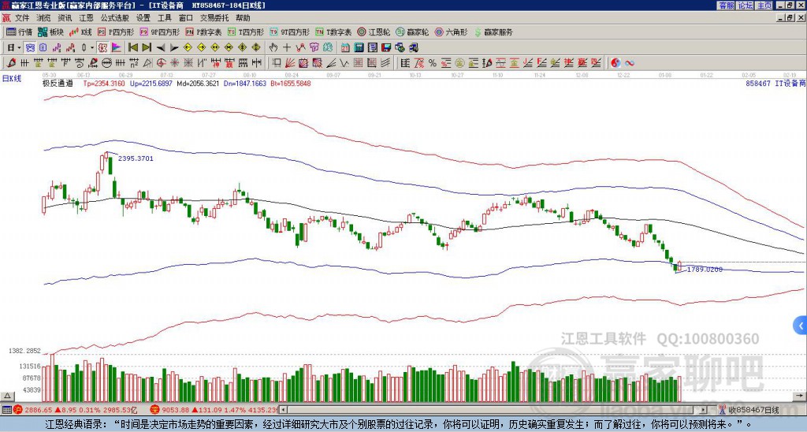Viewport: 807px width, 432px height.
Task: Click the 客服 button in title bar
Action: click(x=727, y=6)
